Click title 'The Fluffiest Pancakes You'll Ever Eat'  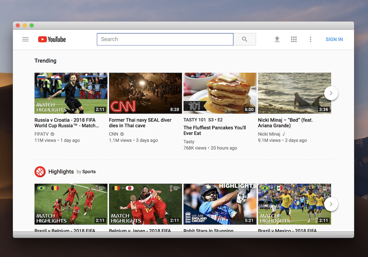coord(215,130)
